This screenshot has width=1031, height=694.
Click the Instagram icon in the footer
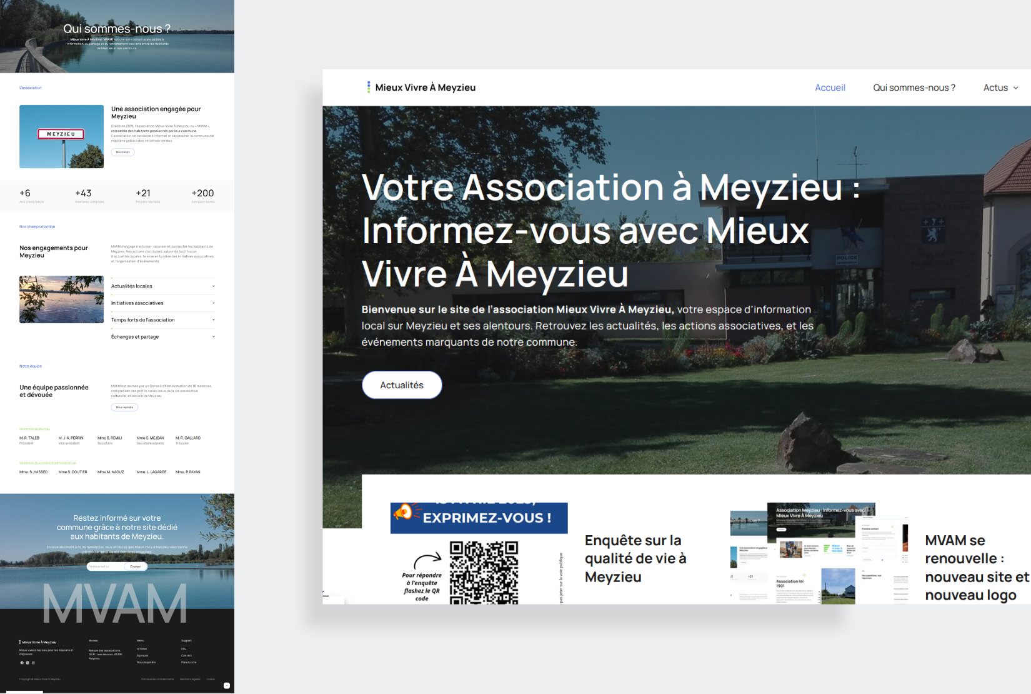click(x=33, y=663)
